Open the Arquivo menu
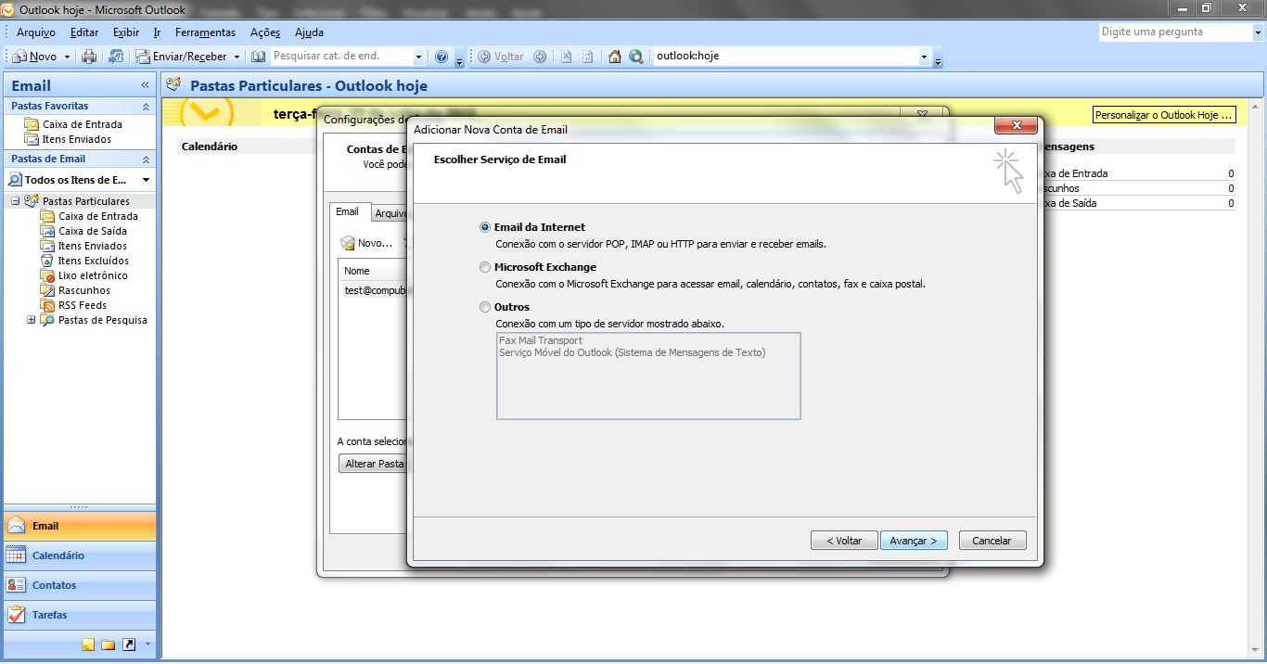Screen dimensions: 1267x664 (36, 32)
